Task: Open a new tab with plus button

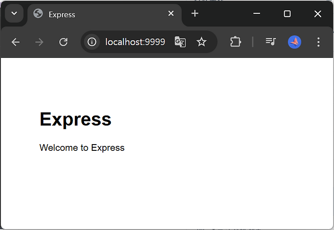Action: point(195,14)
